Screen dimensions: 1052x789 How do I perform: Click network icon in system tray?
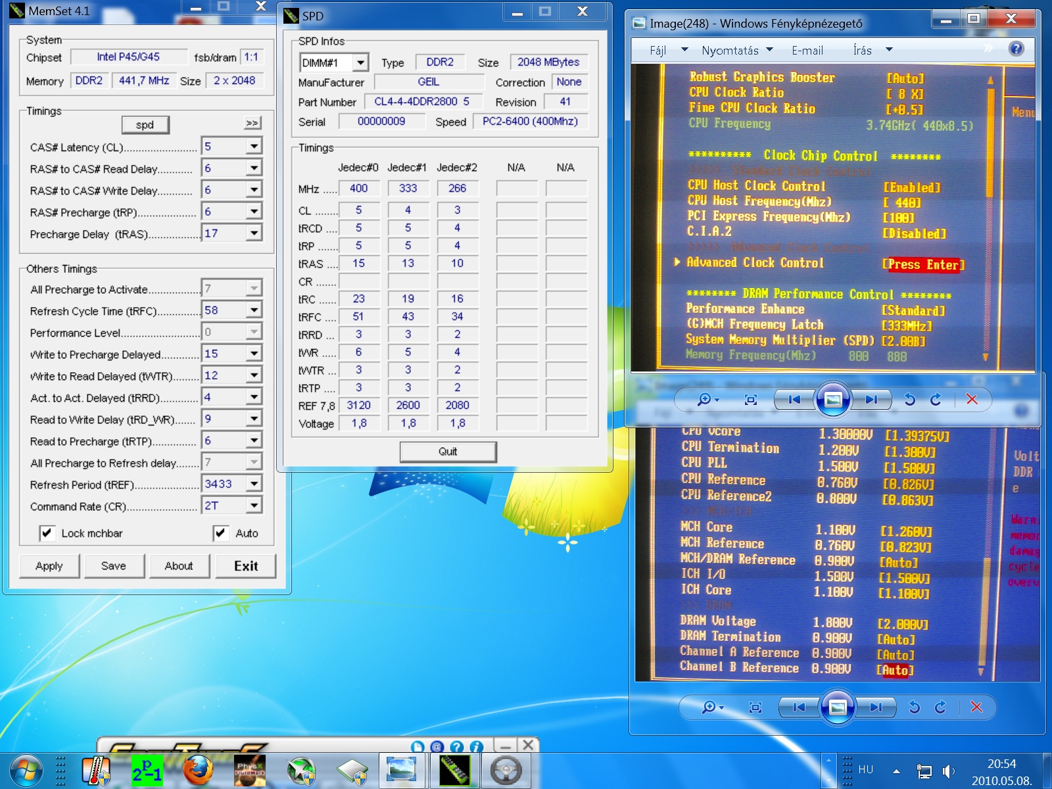pos(924,771)
